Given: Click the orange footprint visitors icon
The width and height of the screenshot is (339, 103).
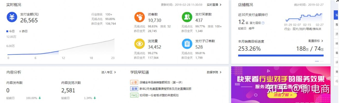Looking at the screenshot, I should (x=139, y=17).
